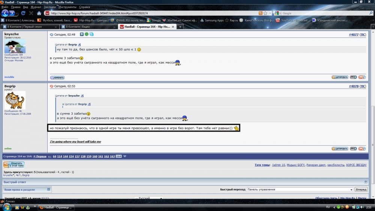View original Begrip post from quote arrow
This screenshot has height=211, width=375.
click(x=79, y=45)
